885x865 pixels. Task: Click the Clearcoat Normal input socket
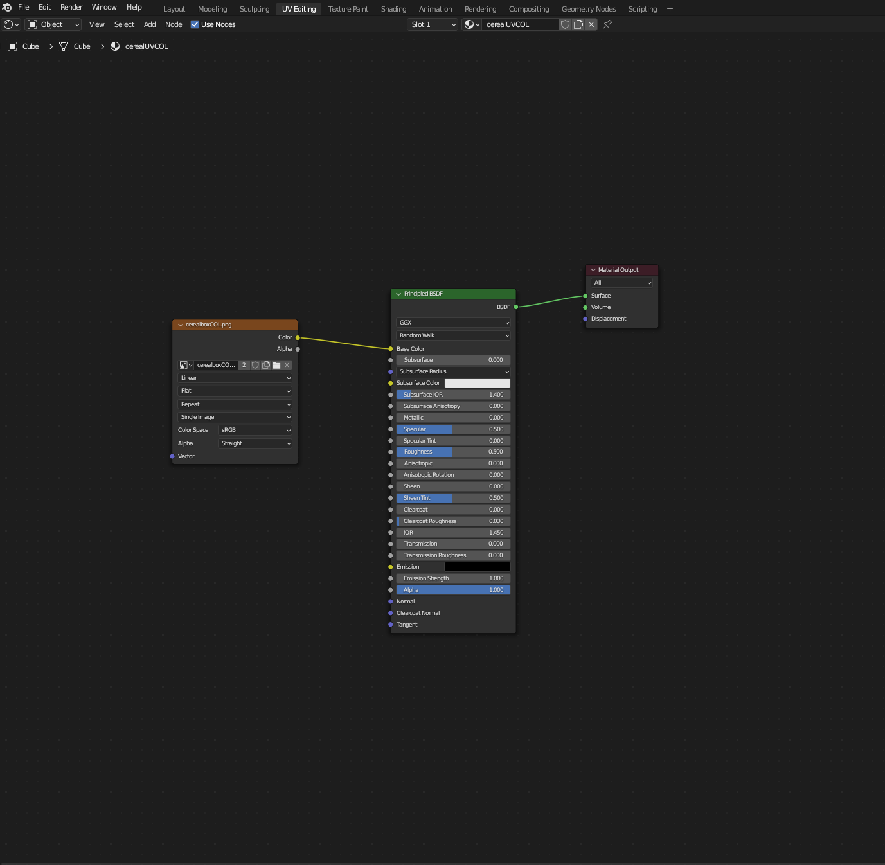(x=390, y=613)
